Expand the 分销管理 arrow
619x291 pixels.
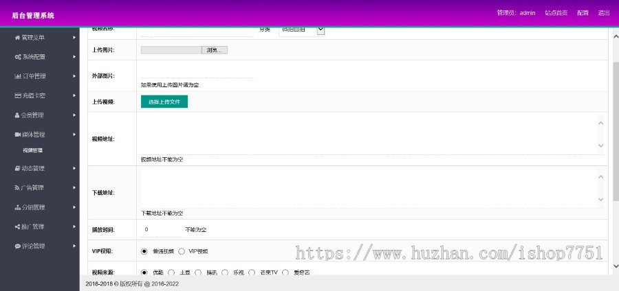74,207
